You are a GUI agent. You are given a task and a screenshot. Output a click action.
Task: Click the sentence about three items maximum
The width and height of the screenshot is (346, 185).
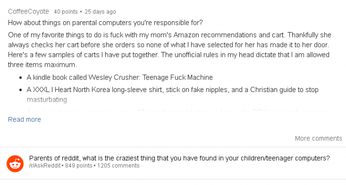point(169,60)
